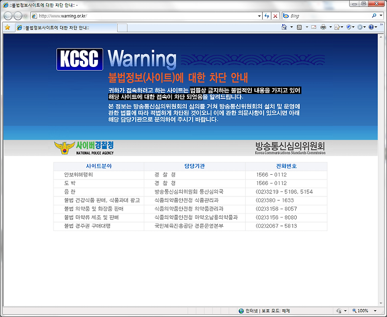Click the status bar privacy lock icon
The width and height of the screenshot is (387, 317).
click(339, 311)
